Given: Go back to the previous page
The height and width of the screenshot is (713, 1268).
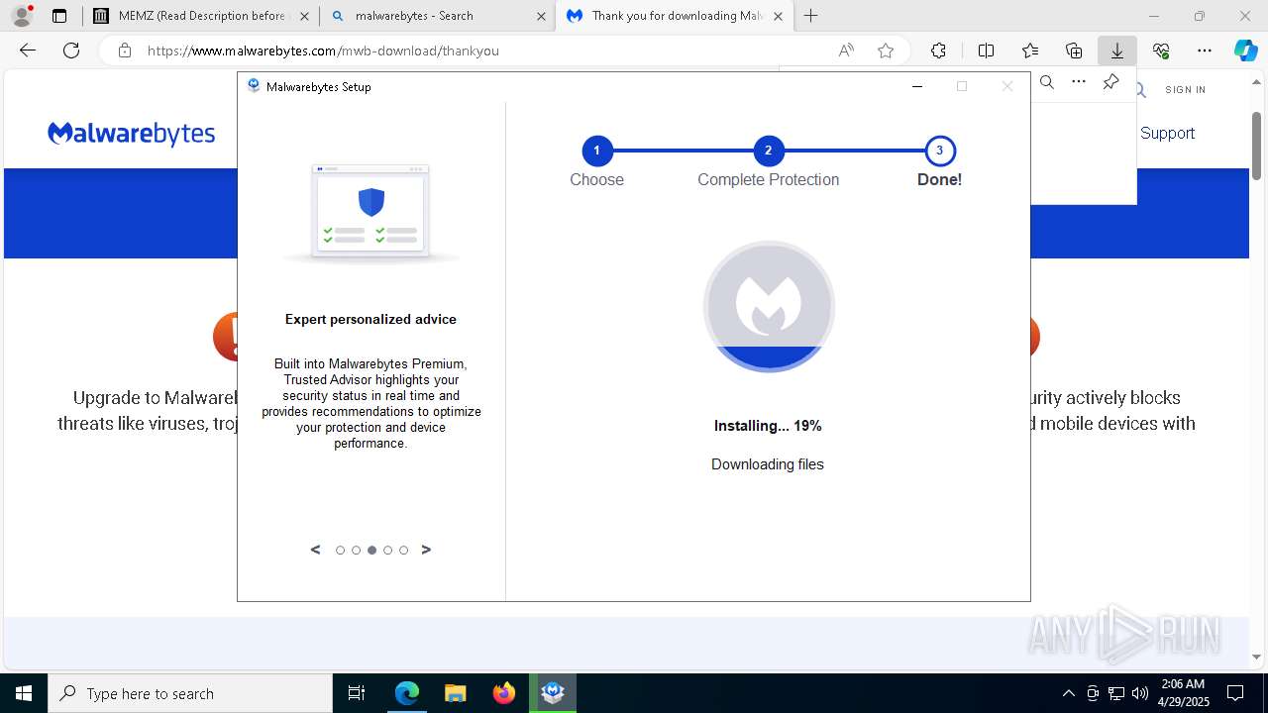Looking at the screenshot, I should pyautogui.click(x=28, y=51).
